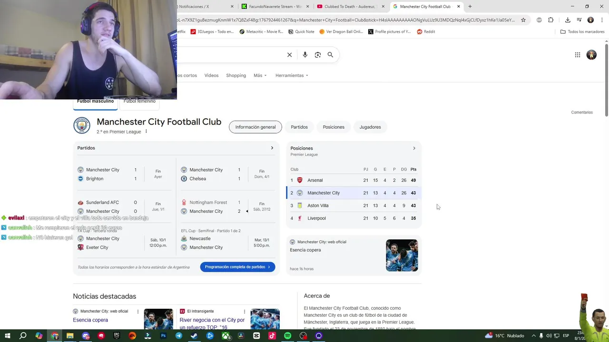Start voice search with microphone icon
Screen dimensions: 609x342
point(305,55)
